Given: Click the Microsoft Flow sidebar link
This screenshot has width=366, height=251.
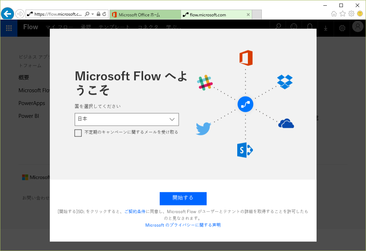Looking at the screenshot, I should tap(34, 90).
